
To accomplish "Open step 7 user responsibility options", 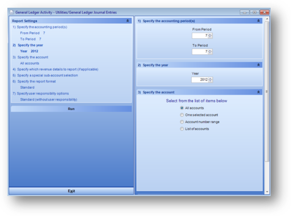I will point(41,94).
